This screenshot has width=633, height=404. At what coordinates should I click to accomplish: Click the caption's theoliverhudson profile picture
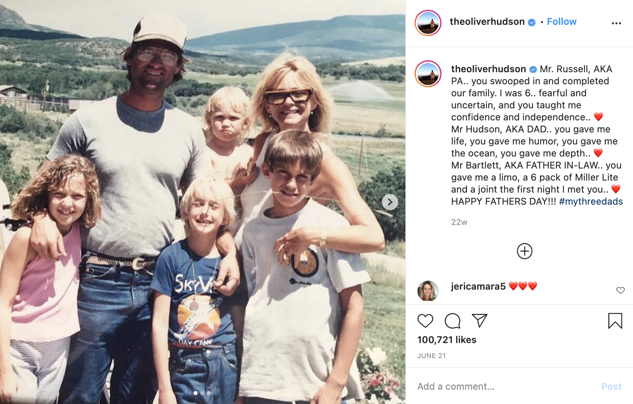coord(428,74)
